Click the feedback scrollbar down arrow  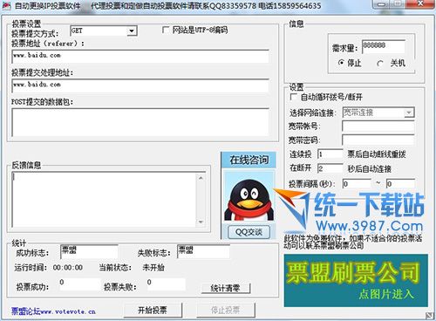tap(201, 222)
